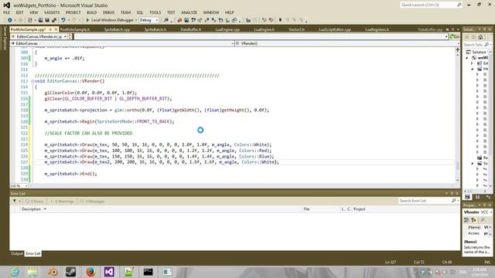The image size is (495, 278).
Task: Open the DEBUG menu
Action: click(108, 12)
